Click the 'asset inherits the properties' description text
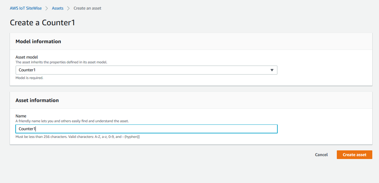The height and width of the screenshot is (183, 379). pyautogui.click(x=61, y=62)
